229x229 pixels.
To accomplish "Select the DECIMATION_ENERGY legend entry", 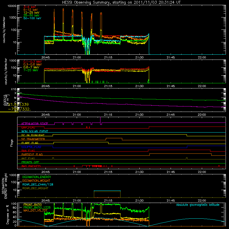I will pyautogui.click(x=37, y=177).
